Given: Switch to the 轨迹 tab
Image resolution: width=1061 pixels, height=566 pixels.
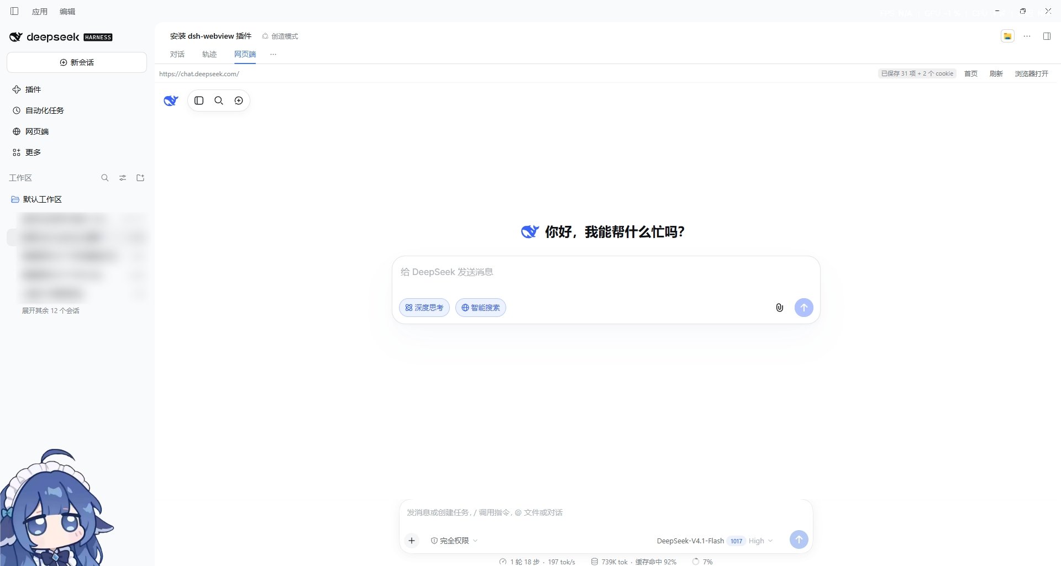Looking at the screenshot, I should point(209,54).
